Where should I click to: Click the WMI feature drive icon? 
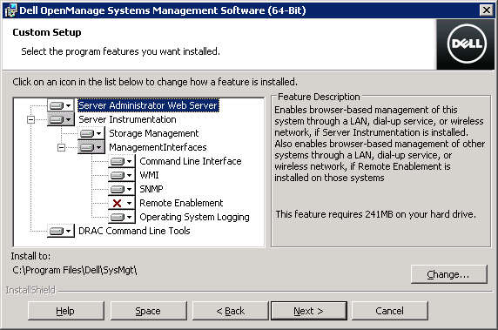click(122, 175)
